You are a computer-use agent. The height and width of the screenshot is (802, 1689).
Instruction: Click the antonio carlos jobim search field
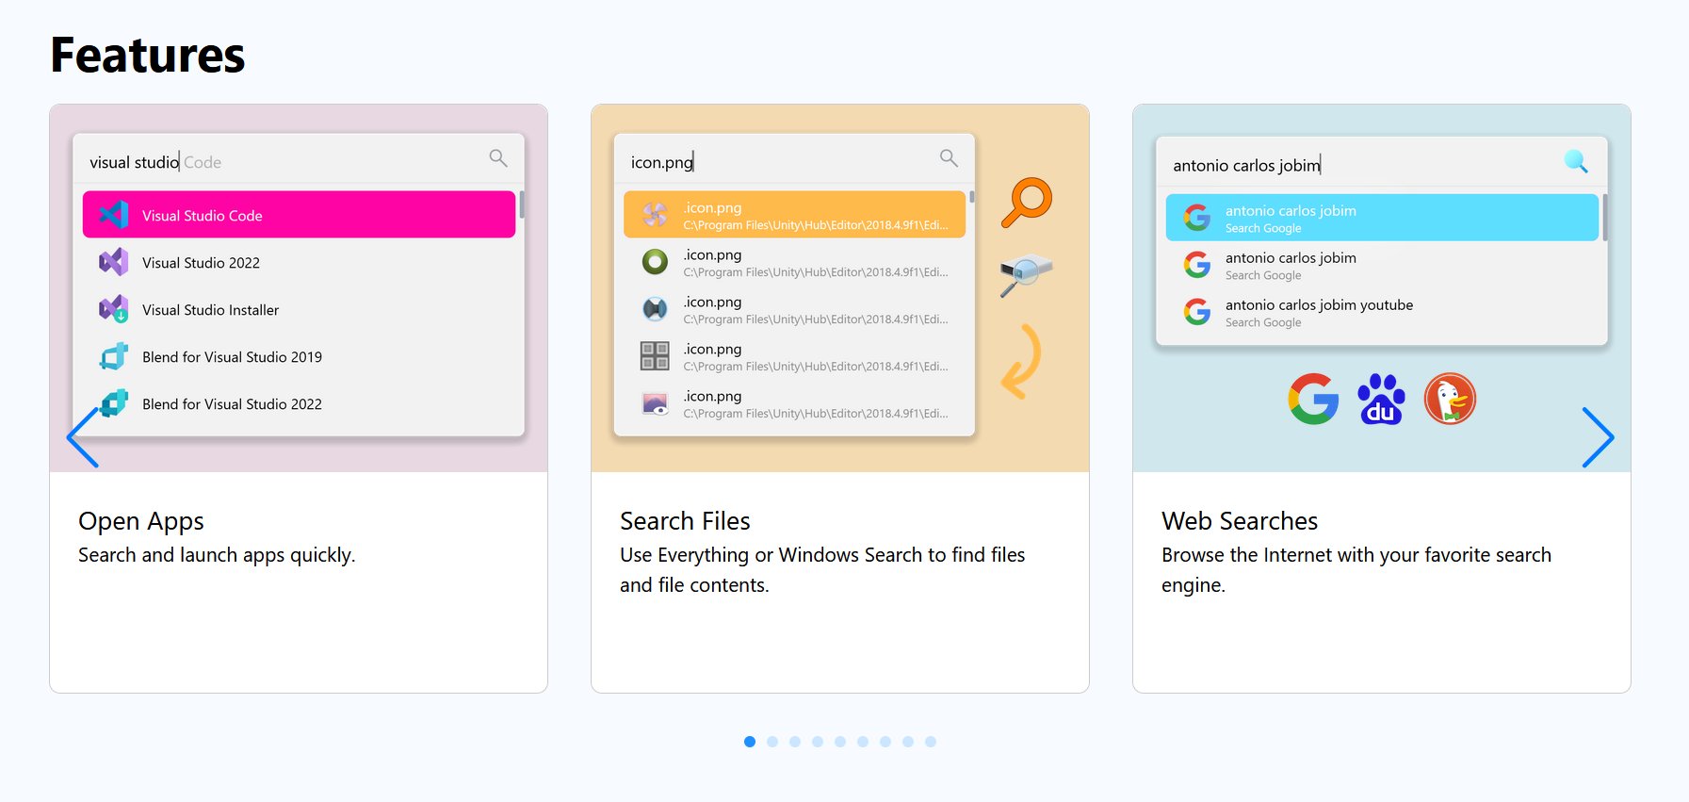(1382, 163)
